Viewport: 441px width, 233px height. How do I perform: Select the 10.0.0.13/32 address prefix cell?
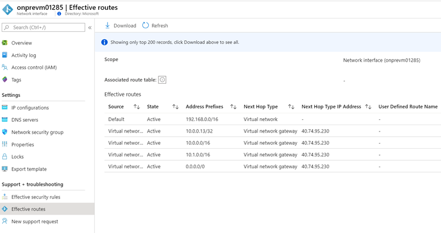[199, 131]
